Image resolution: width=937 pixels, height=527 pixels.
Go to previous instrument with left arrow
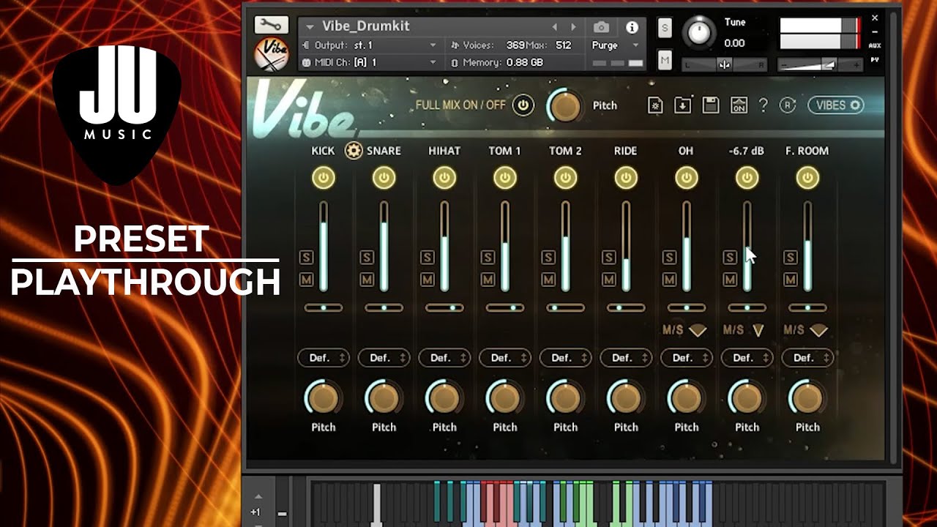[555, 27]
